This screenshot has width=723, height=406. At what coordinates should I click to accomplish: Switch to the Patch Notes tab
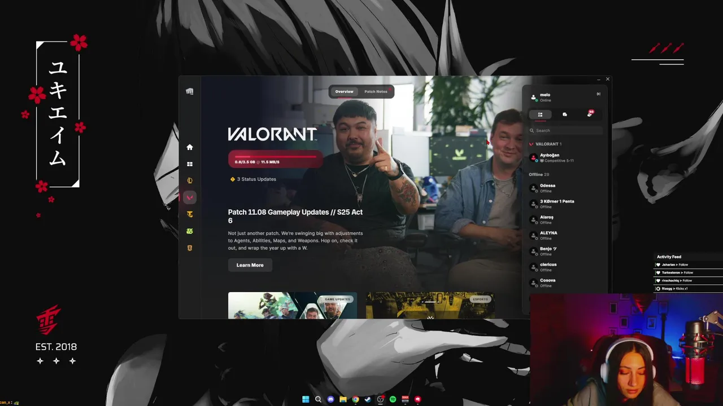pyautogui.click(x=376, y=91)
